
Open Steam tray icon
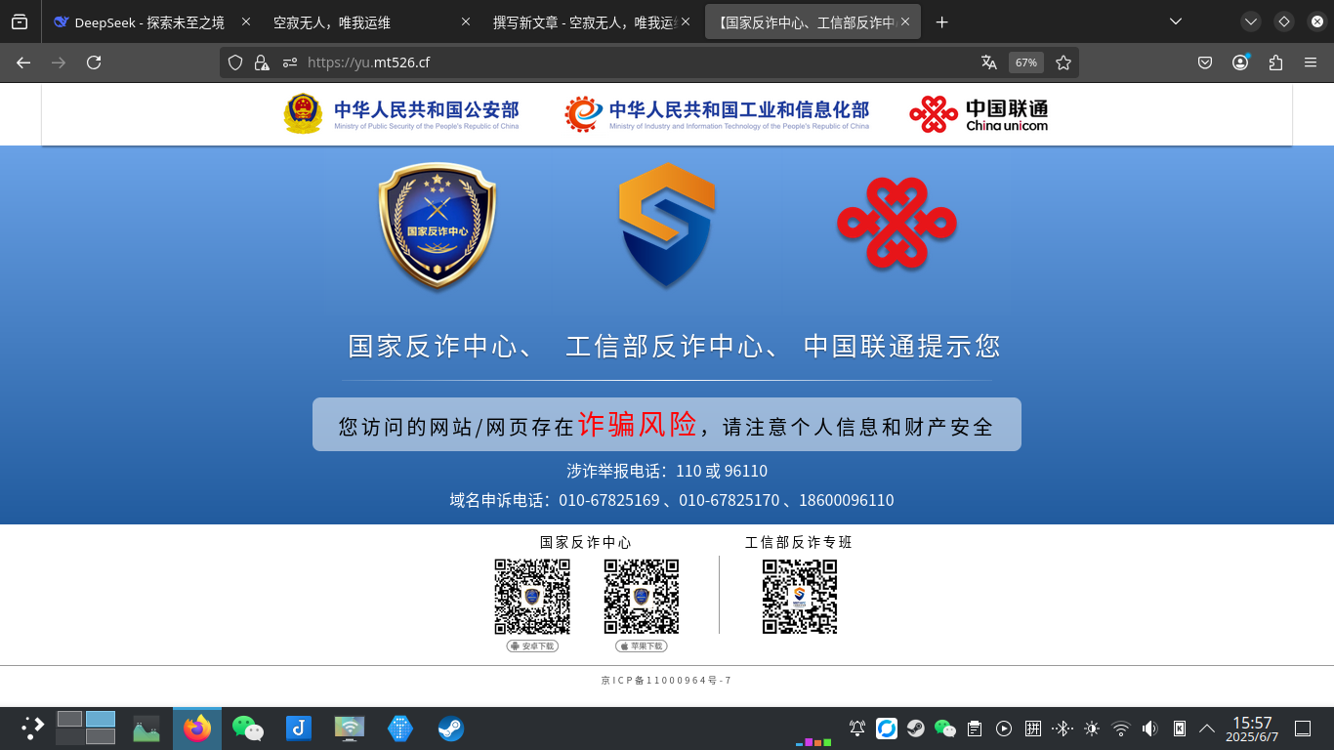pyautogui.click(x=916, y=729)
